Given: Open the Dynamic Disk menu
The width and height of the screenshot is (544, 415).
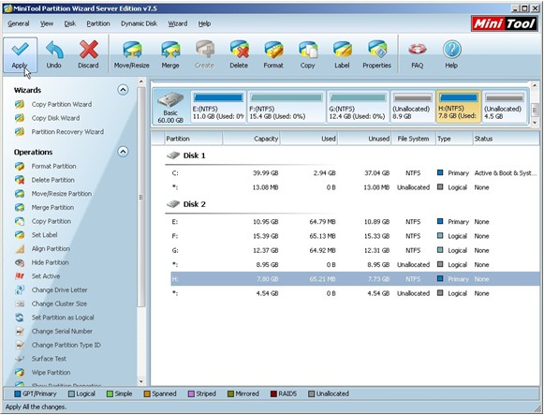Looking at the screenshot, I should (139, 23).
